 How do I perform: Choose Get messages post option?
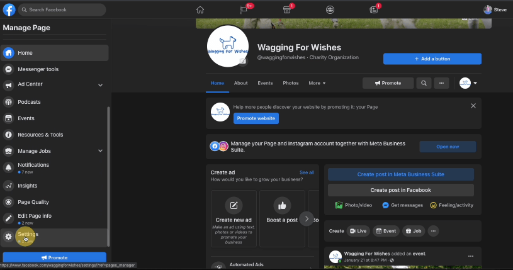click(x=402, y=205)
